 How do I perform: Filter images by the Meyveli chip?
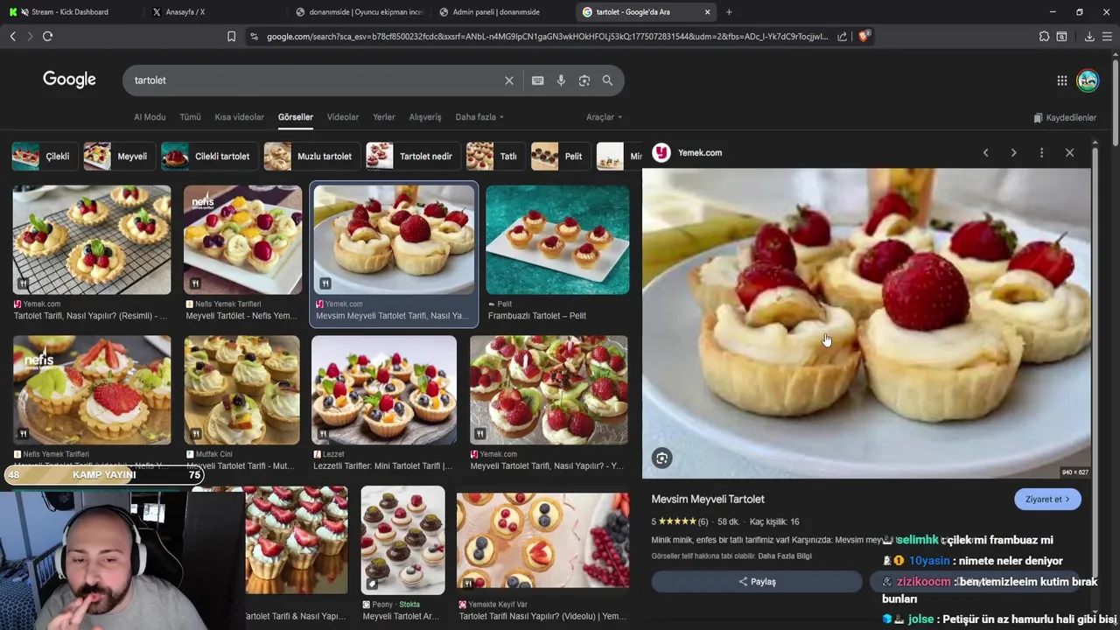pos(120,157)
